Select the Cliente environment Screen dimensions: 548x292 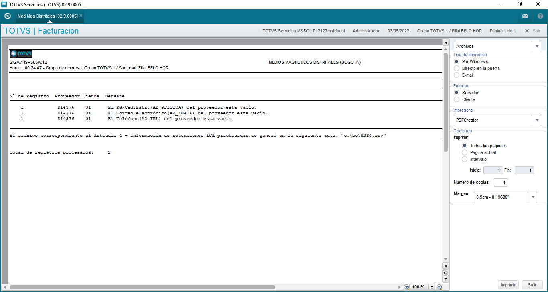click(x=457, y=99)
